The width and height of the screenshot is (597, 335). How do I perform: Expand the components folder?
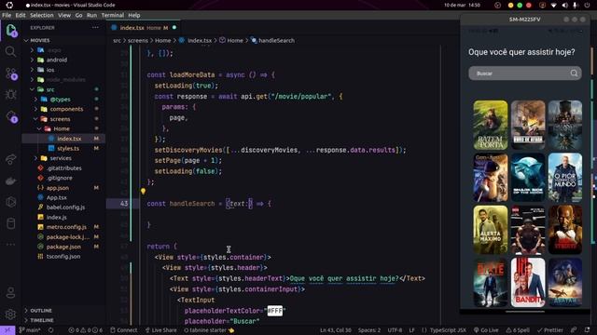(36, 109)
